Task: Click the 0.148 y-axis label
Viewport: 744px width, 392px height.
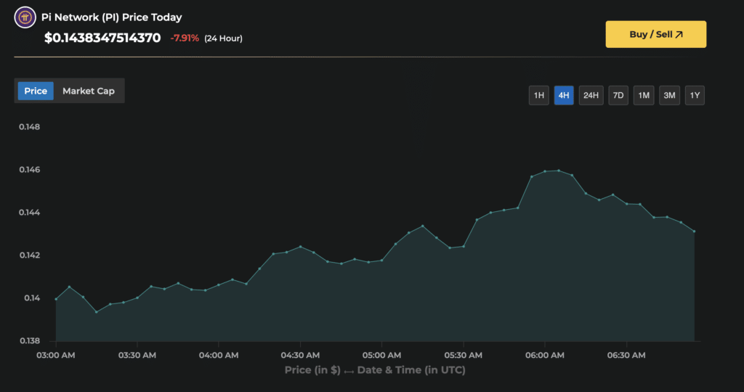Action: (29, 126)
